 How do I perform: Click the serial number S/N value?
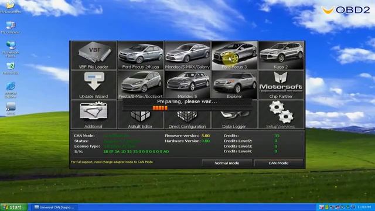click(137, 151)
